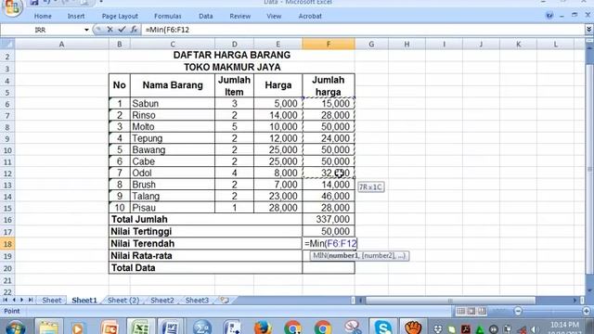The height and width of the screenshot is (334, 594).
Task: Open Windows Explorer from the taskbar
Action: pyautogui.click(x=48, y=328)
